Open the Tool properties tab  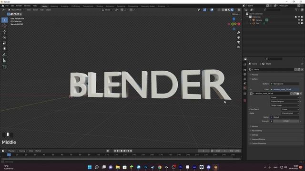point(245,65)
